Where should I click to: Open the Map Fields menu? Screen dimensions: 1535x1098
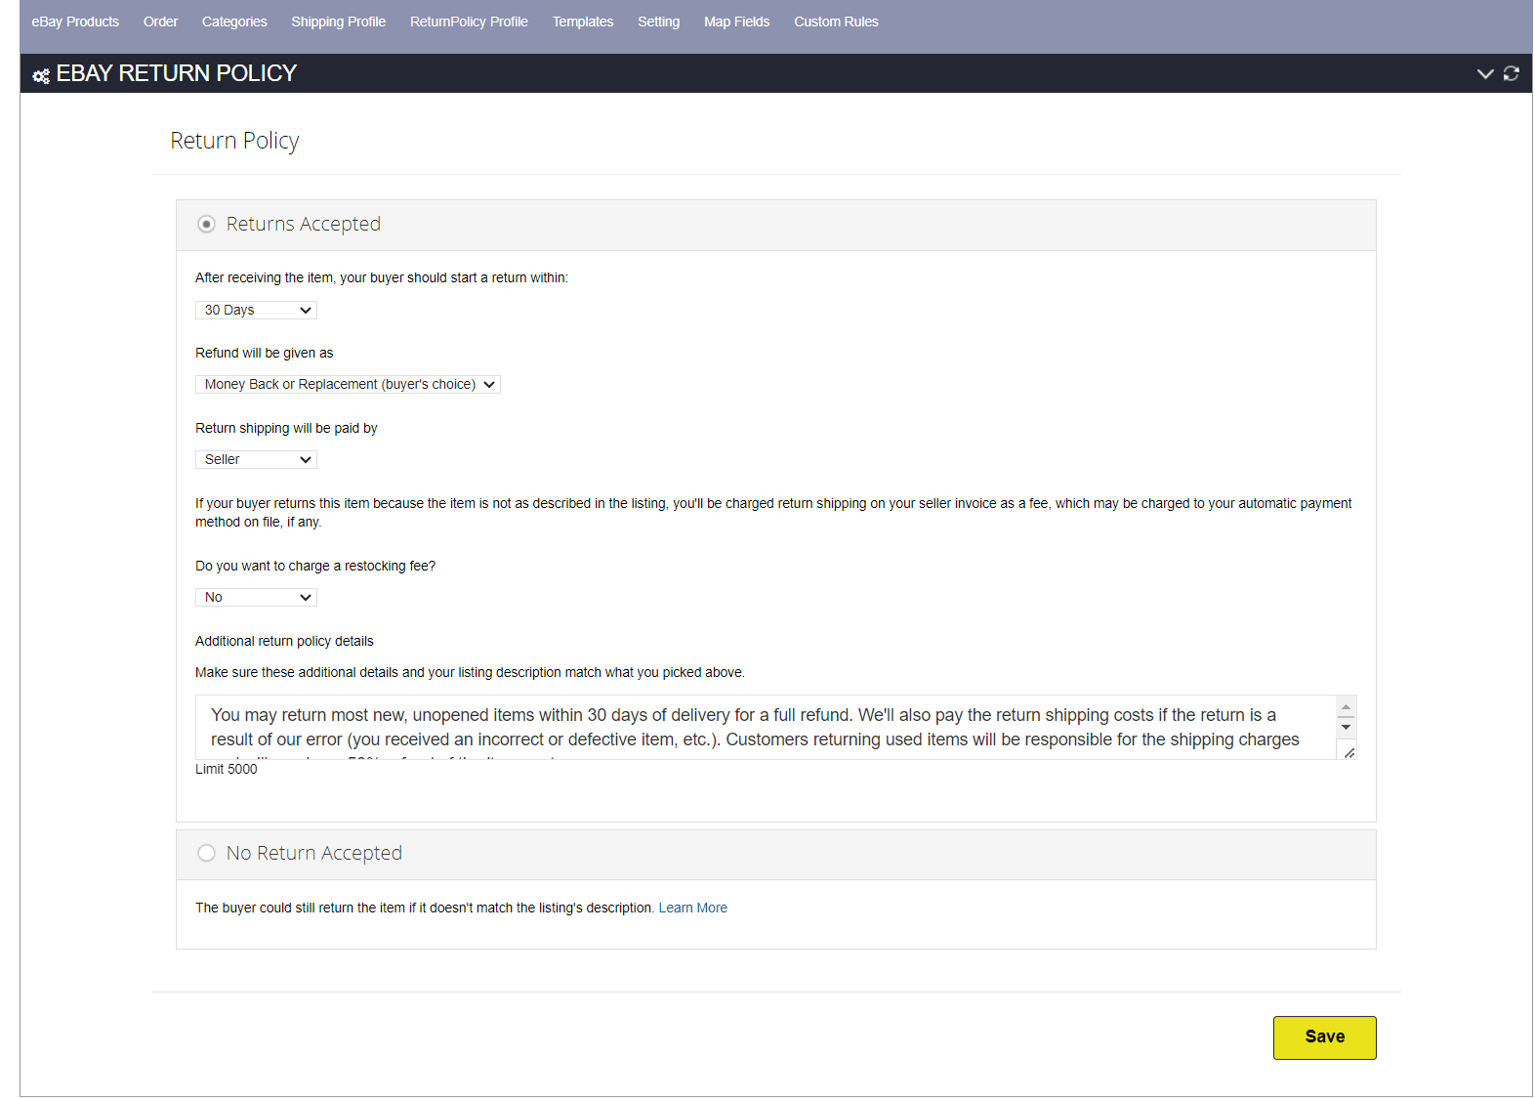point(736,21)
